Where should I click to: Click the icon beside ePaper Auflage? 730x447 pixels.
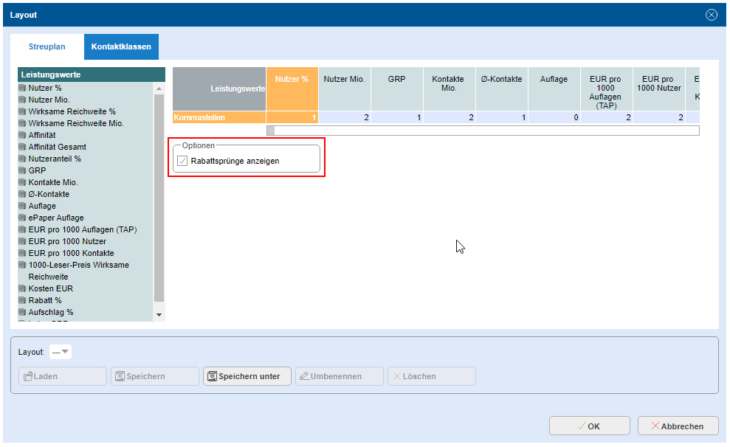coord(23,218)
